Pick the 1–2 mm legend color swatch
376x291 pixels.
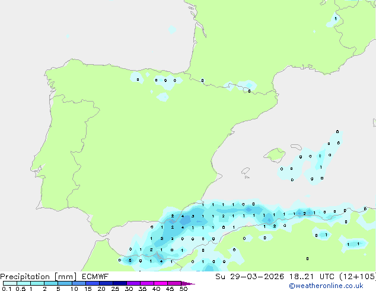[37, 283]
